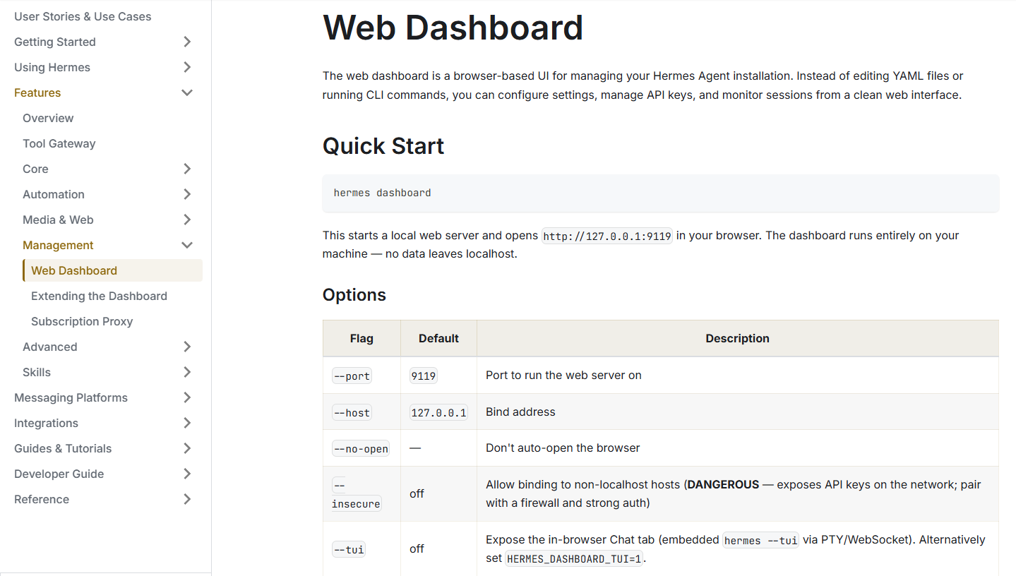Click the Flag column header
This screenshot has height=576, width=1016.
coord(361,338)
